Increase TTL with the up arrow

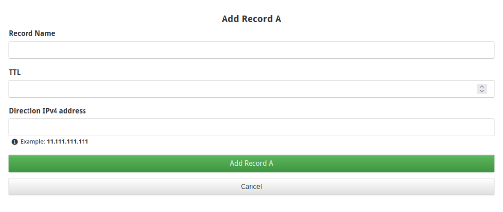point(482,87)
